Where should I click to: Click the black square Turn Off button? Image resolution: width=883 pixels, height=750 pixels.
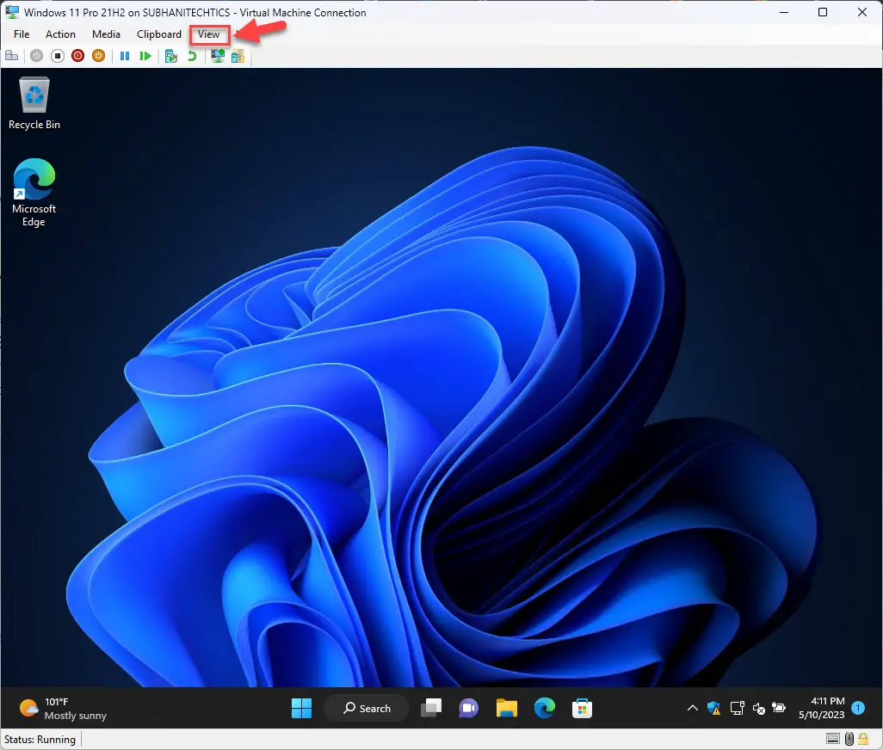(x=58, y=56)
